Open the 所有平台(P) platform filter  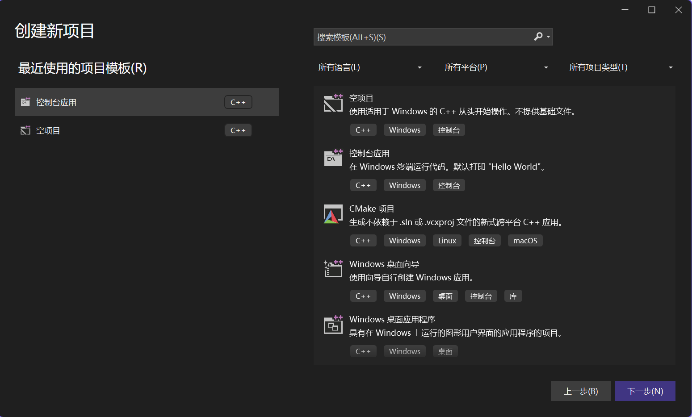click(x=496, y=67)
